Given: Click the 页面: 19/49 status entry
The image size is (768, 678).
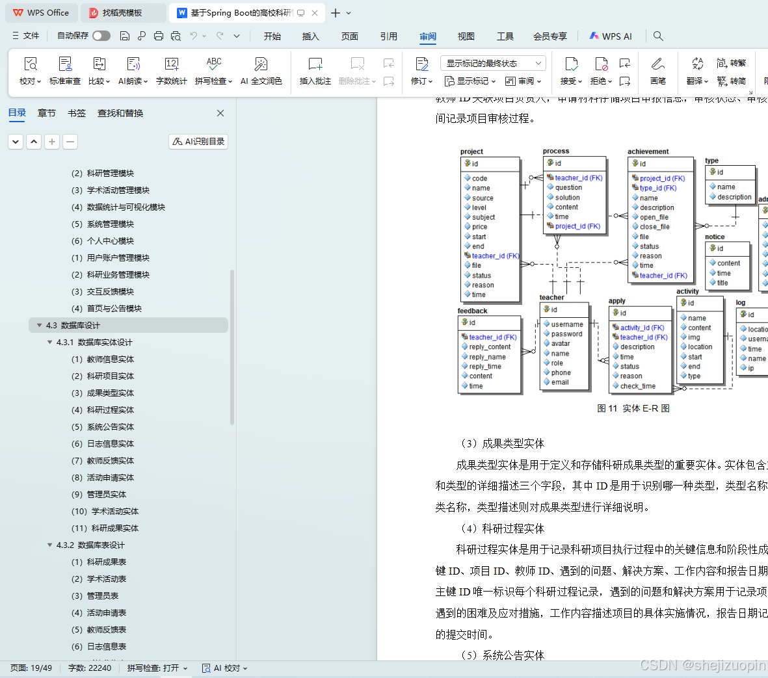Looking at the screenshot, I should [31, 668].
